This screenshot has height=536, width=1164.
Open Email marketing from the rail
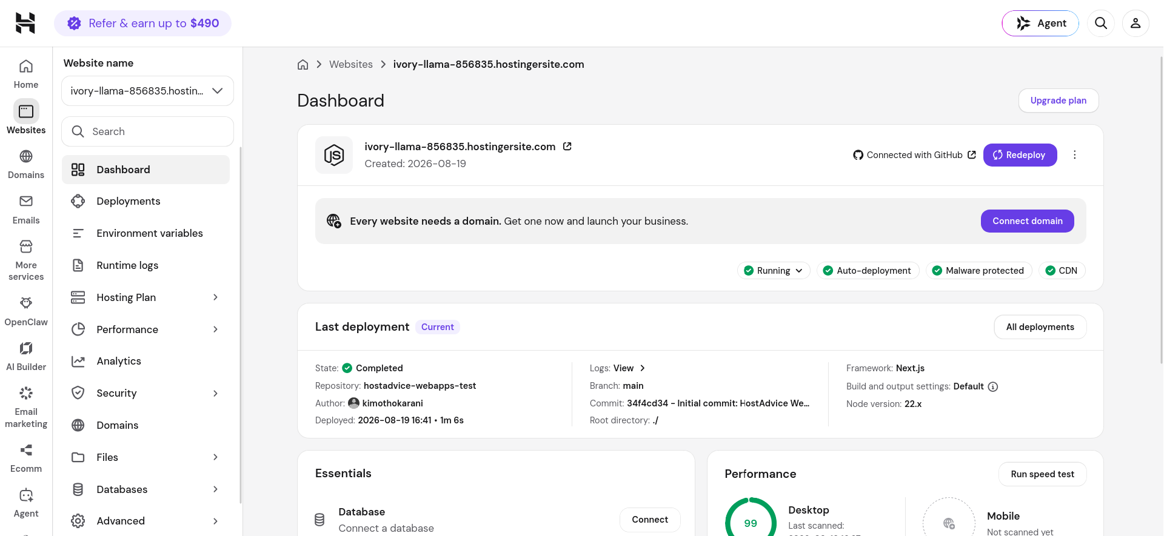click(x=26, y=407)
